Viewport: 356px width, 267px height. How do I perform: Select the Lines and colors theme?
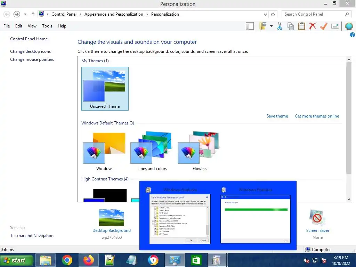pos(152,152)
